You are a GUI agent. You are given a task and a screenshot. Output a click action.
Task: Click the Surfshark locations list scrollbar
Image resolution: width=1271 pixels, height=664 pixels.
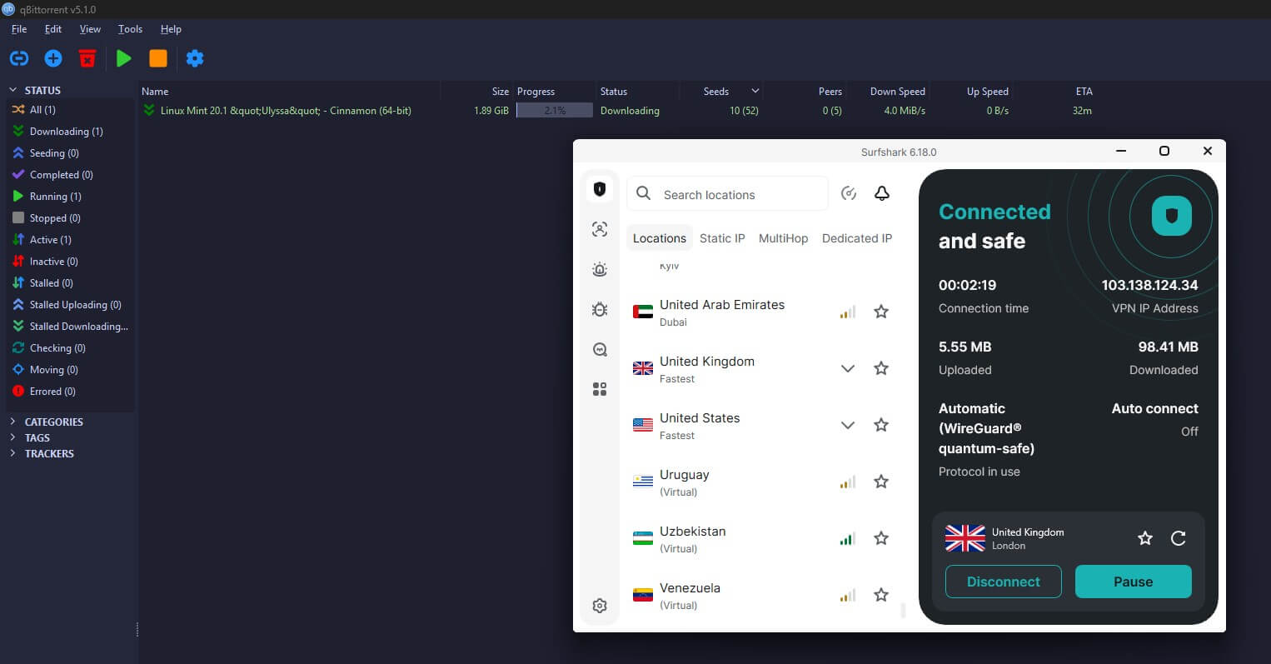[904, 611]
